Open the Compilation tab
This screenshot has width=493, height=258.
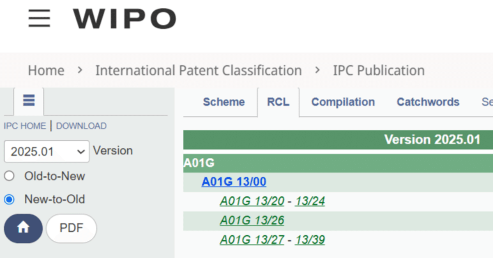pyautogui.click(x=343, y=102)
